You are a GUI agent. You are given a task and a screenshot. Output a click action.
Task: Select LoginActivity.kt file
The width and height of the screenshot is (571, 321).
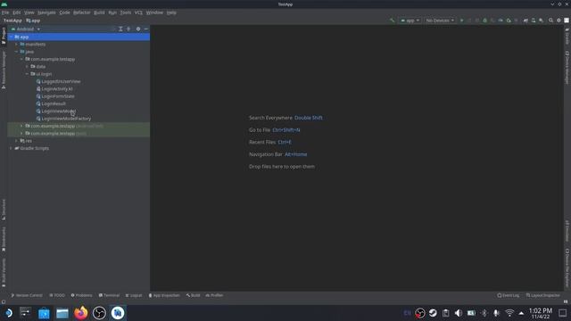[57, 89]
